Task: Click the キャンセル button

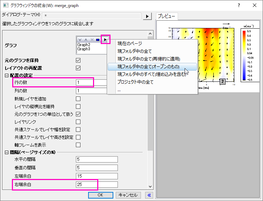Action: click(x=128, y=195)
